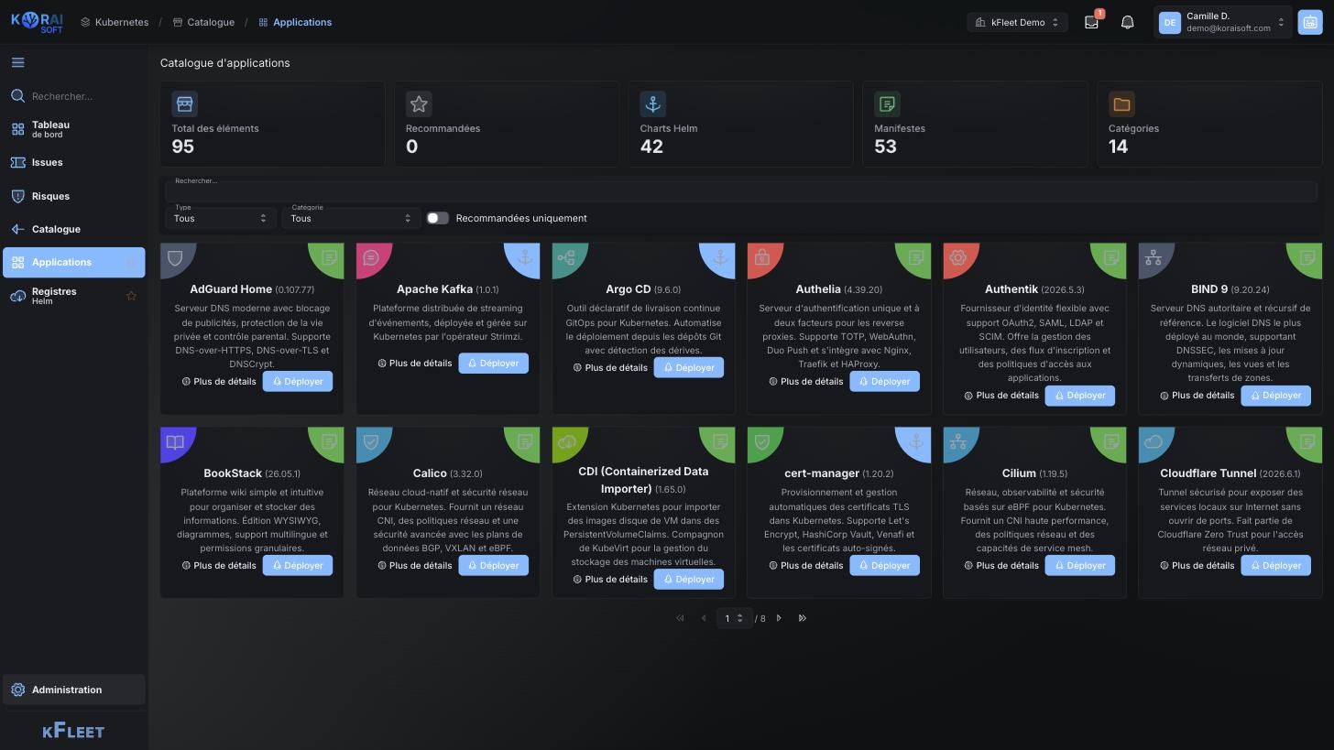The image size is (1334, 750).
Task: Click the Total des éléments store icon
Action: coord(184,103)
